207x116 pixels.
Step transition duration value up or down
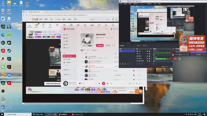(188, 54)
